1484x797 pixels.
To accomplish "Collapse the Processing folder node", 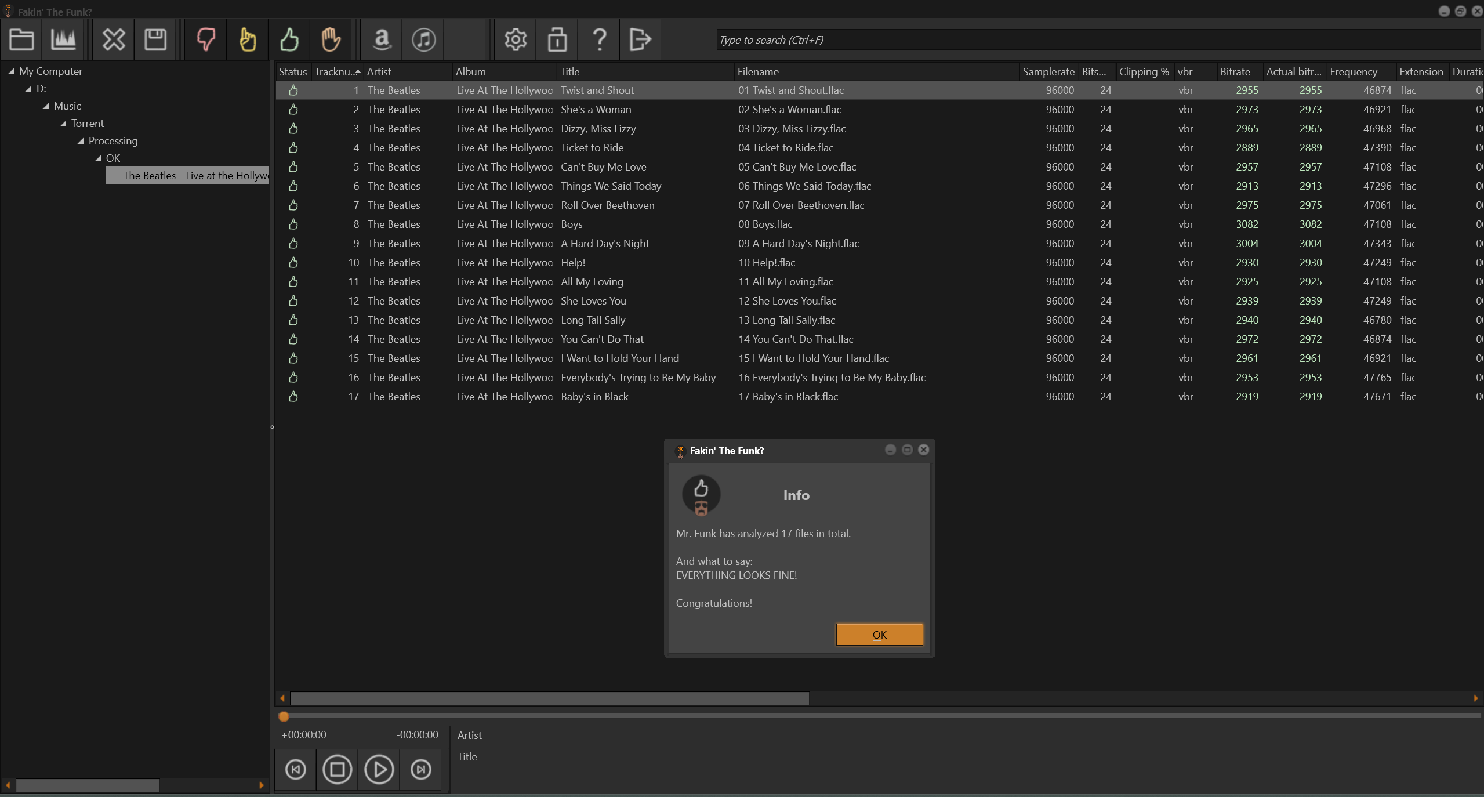I will pyautogui.click(x=81, y=141).
